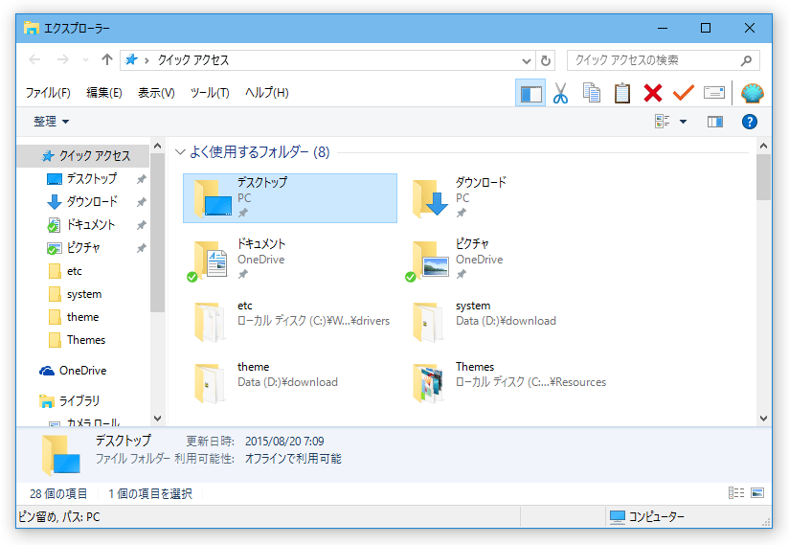
Task: Select the ダウンロード folder tile icon
Action: (431, 199)
